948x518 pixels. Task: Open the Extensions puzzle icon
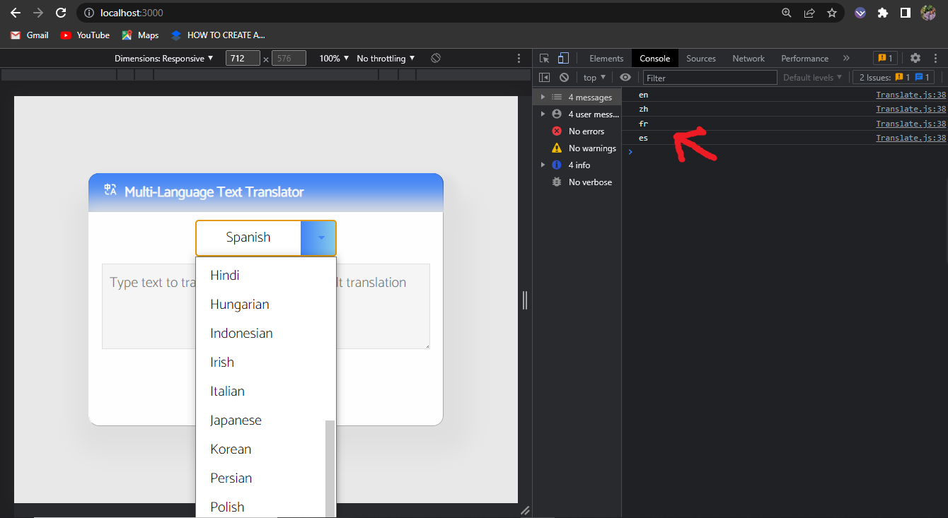[882, 13]
